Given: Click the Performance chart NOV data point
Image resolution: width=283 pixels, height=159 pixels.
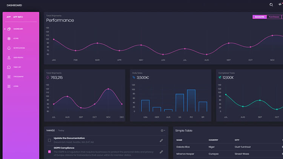Looking at the screenshot, I should 272,35.
